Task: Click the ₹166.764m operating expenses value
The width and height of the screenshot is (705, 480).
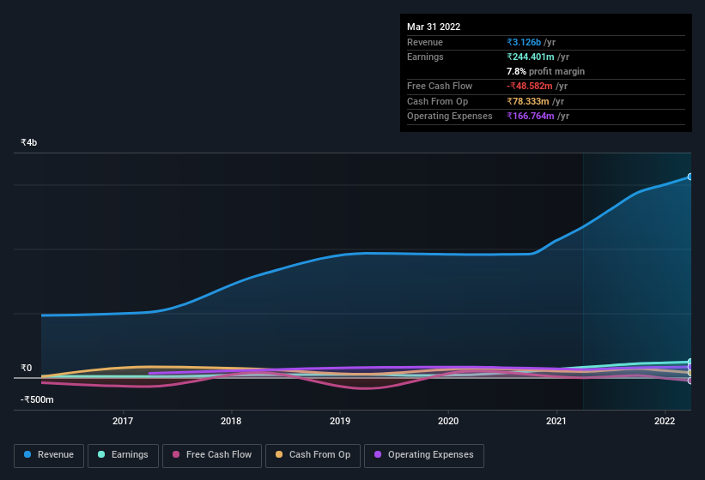Action: 531,116
